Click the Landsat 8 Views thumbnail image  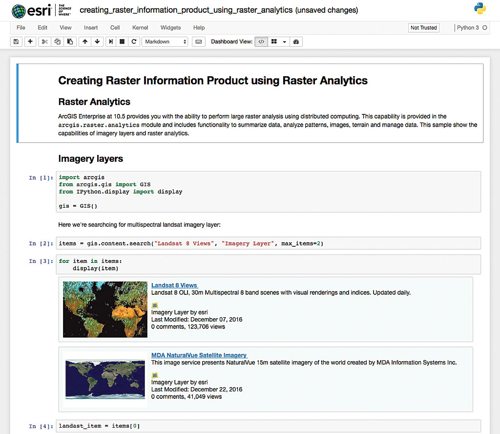click(105, 309)
